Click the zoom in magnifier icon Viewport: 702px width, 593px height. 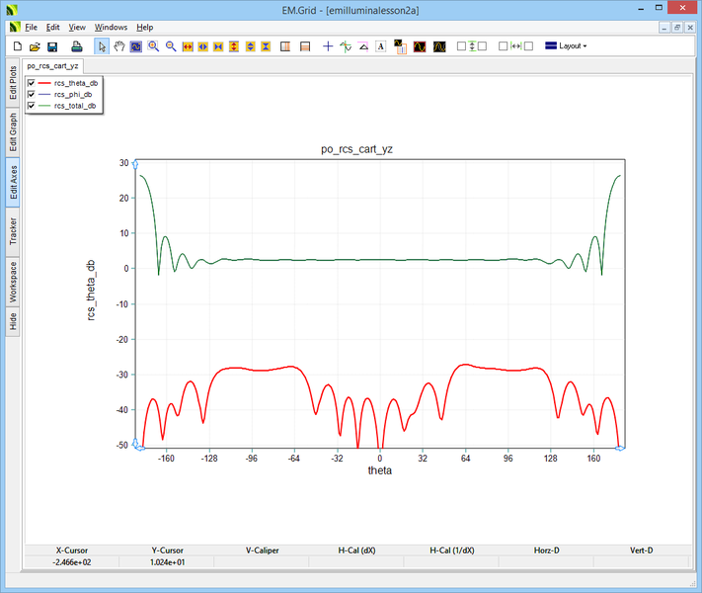coord(154,46)
